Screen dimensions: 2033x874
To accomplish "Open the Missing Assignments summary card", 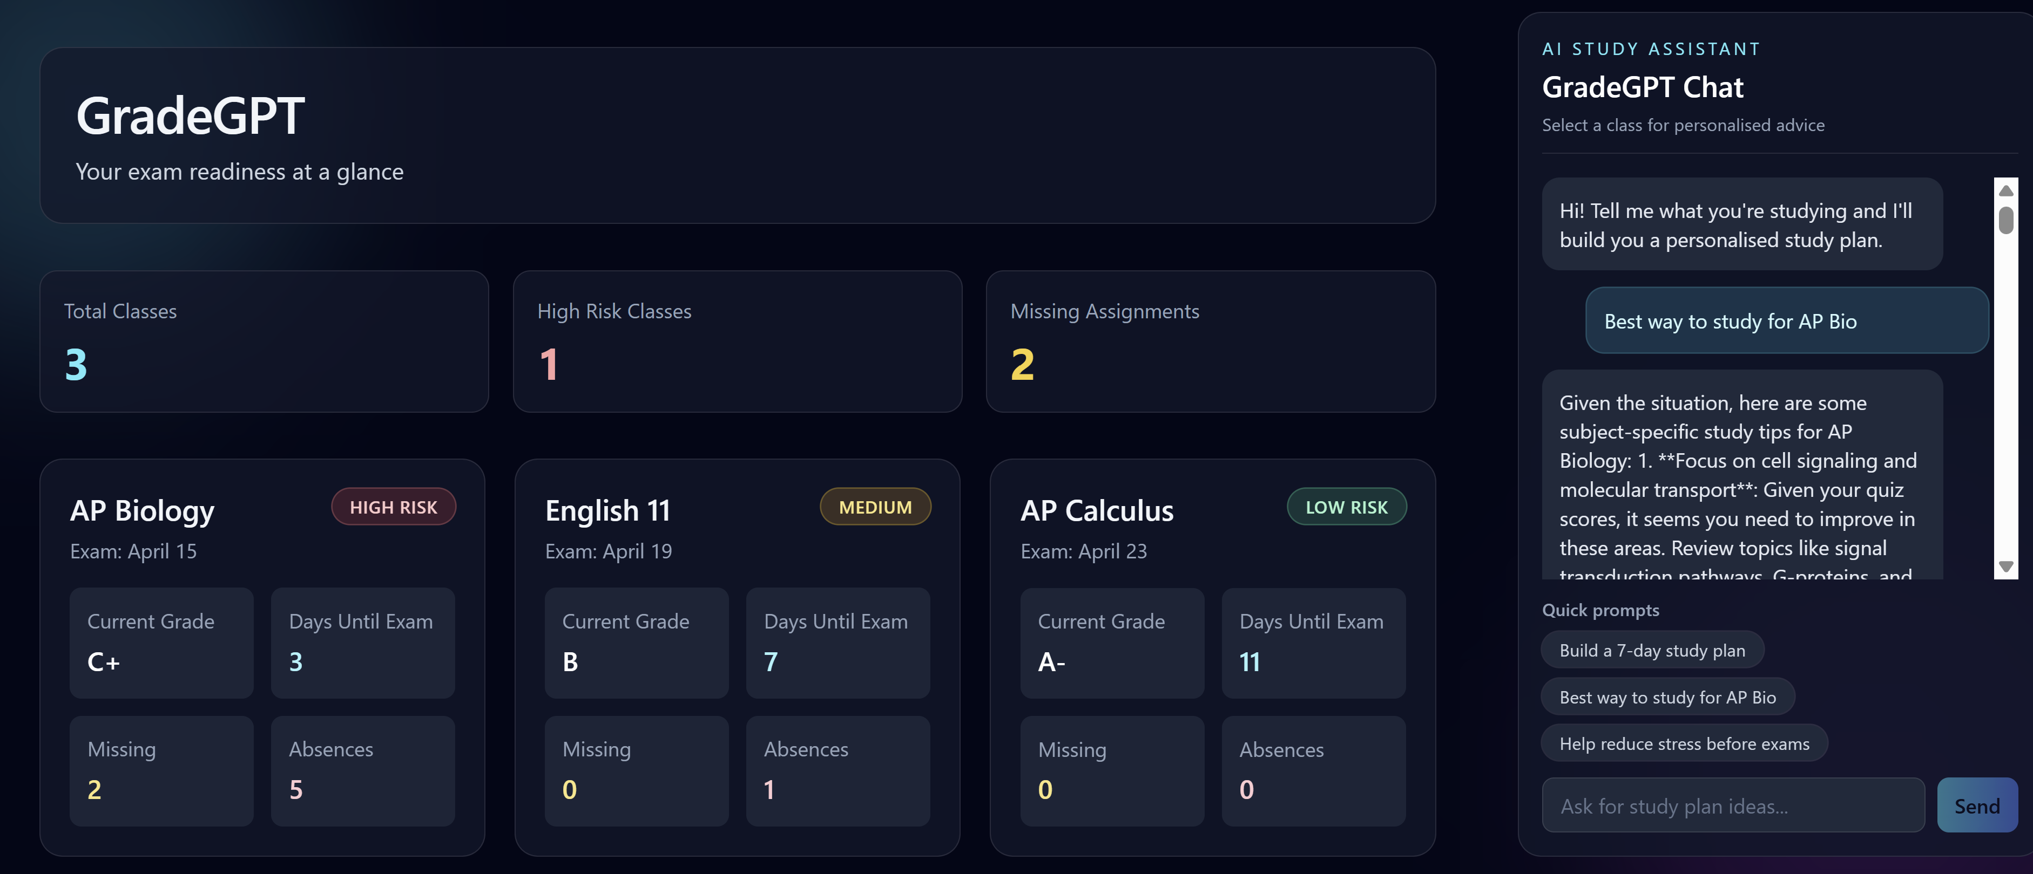I will [1210, 342].
